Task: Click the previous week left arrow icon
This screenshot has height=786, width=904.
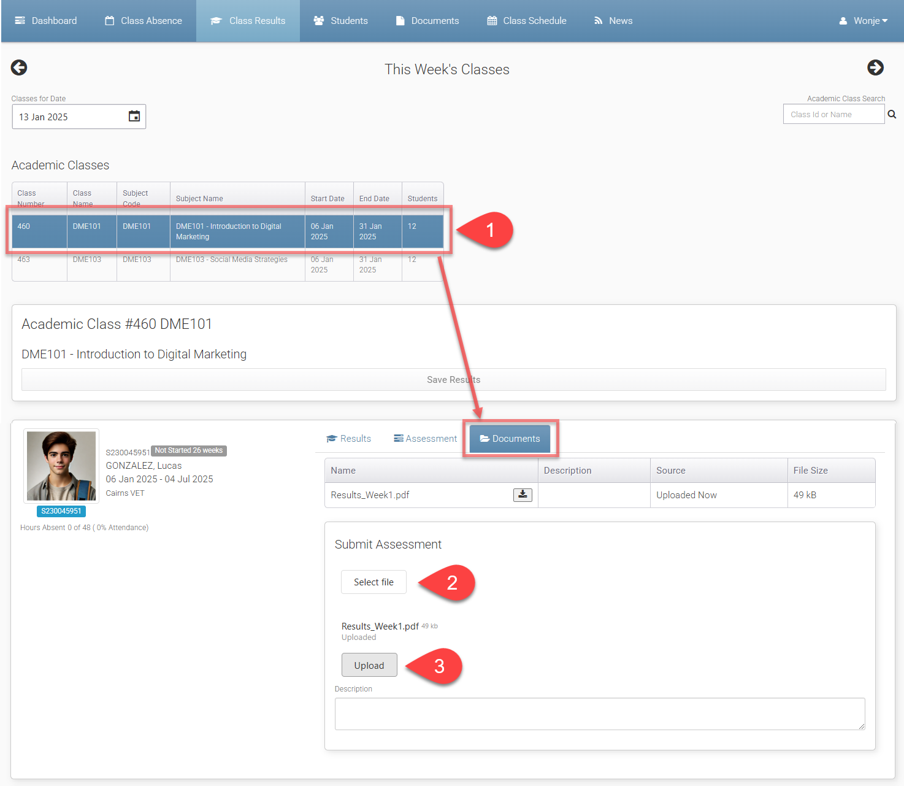Action: [x=19, y=67]
